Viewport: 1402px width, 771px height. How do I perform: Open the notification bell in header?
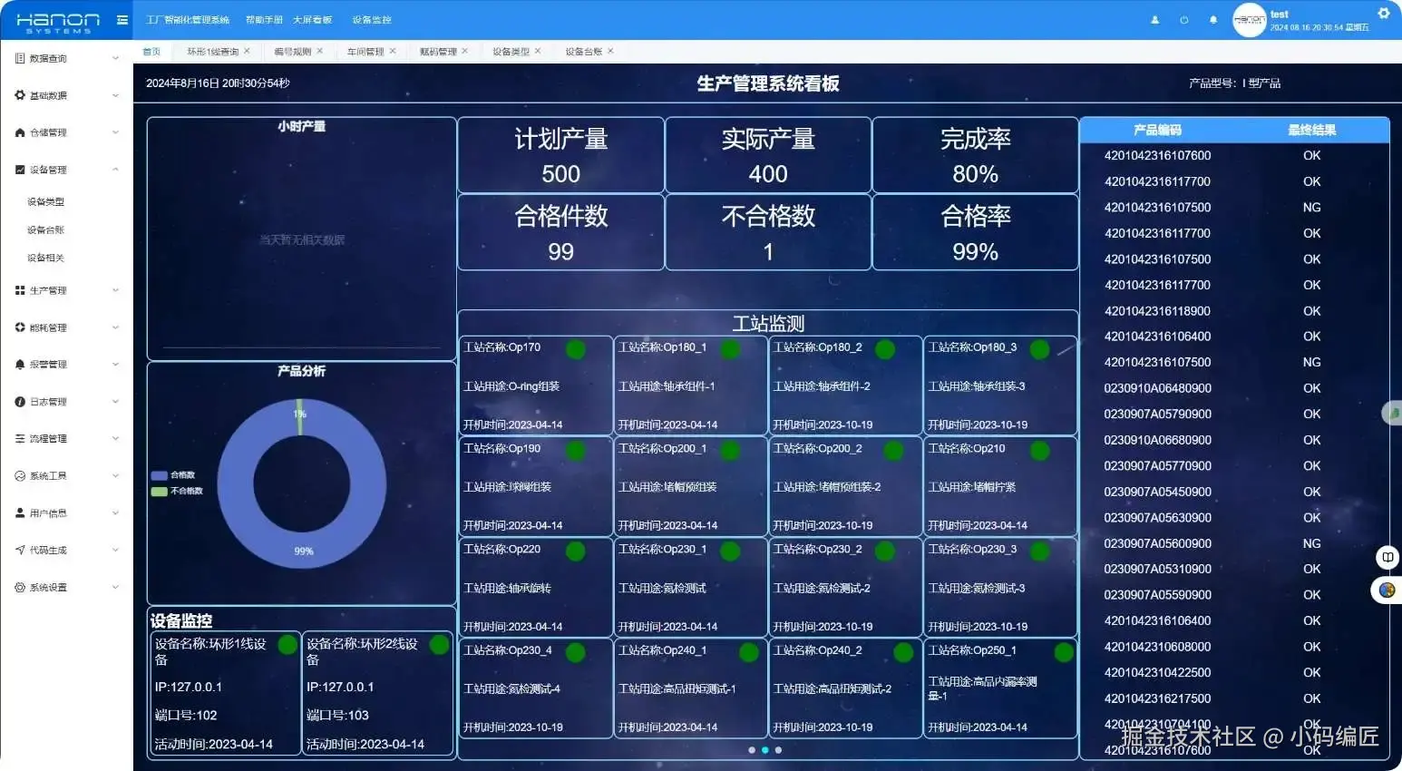pyautogui.click(x=1212, y=20)
